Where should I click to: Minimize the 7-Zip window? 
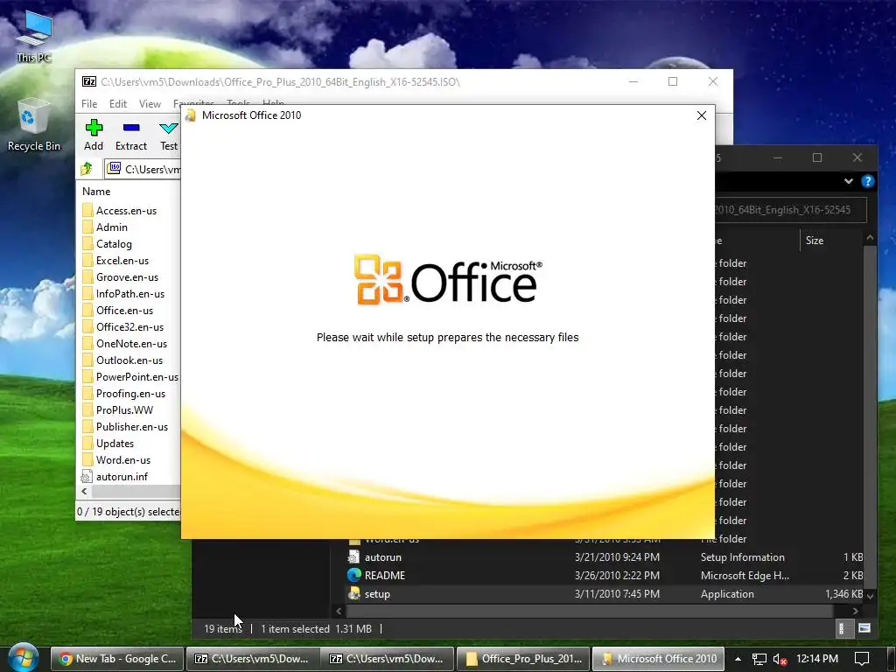pyautogui.click(x=633, y=81)
